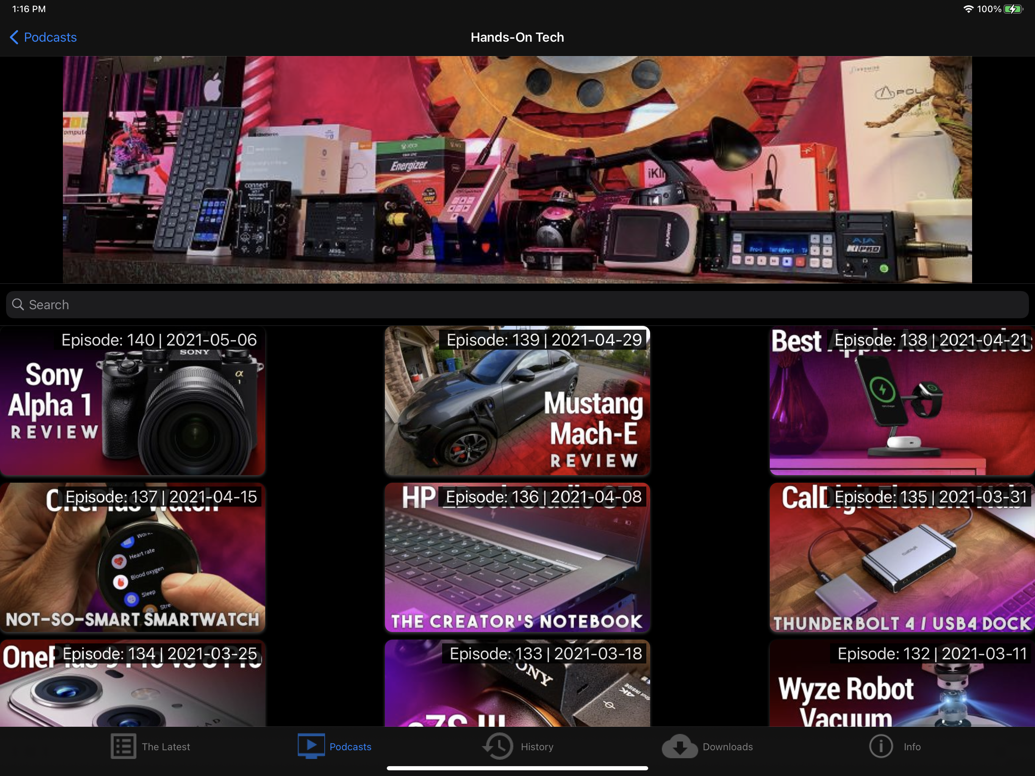This screenshot has width=1035, height=776.
Task: Switch to the Downloads tab label
Action: pyautogui.click(x=728, y=747)
